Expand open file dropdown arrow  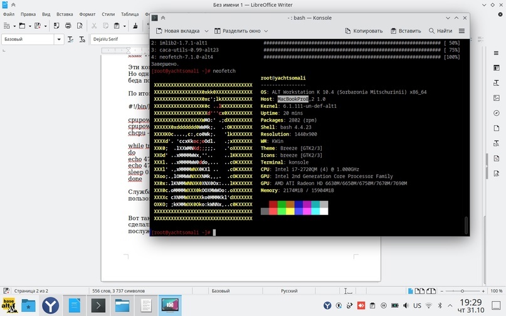(x=29, y=26)
